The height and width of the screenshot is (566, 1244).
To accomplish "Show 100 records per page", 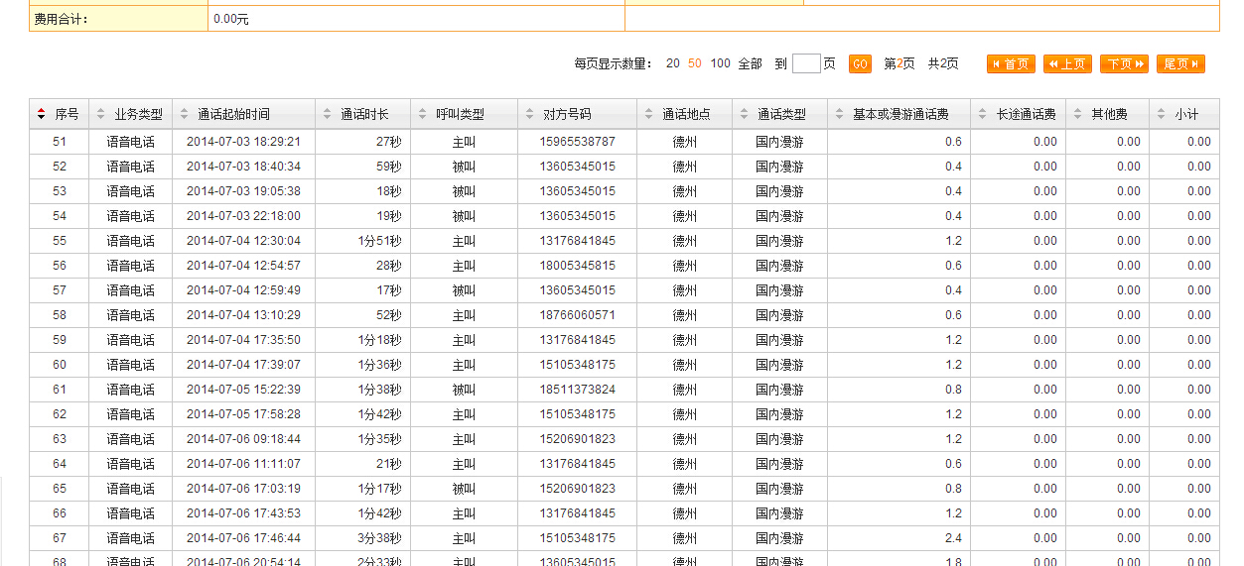I will click(x=720, y=63).
